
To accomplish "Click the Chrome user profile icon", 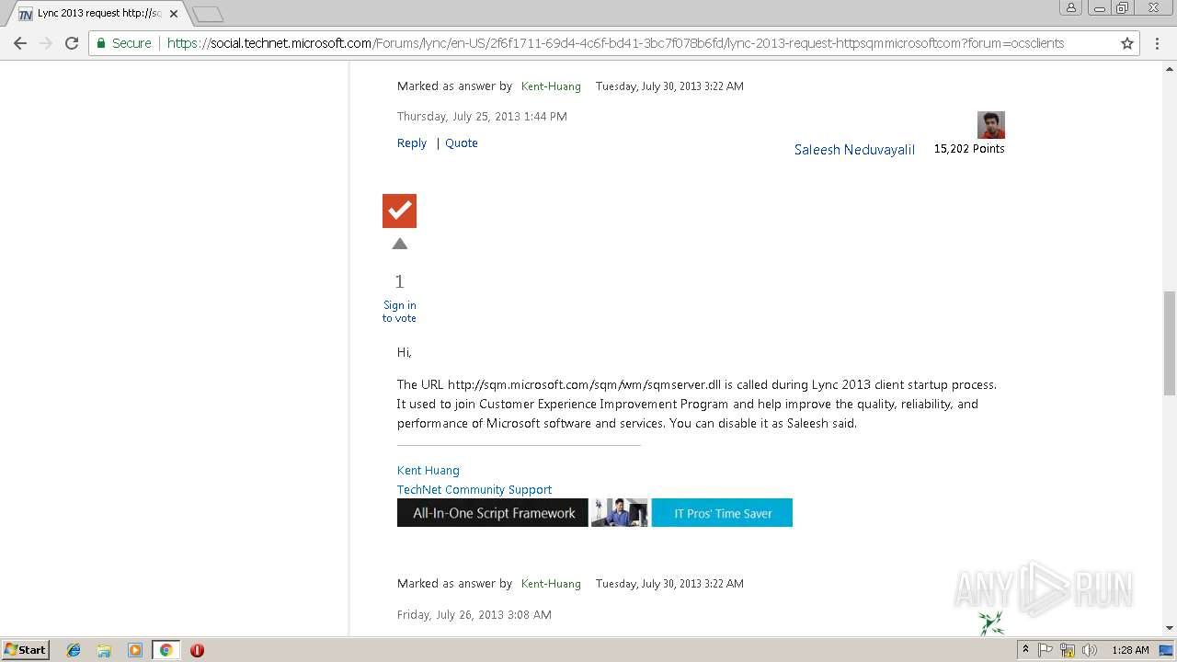I will (x=1070, y=8).
